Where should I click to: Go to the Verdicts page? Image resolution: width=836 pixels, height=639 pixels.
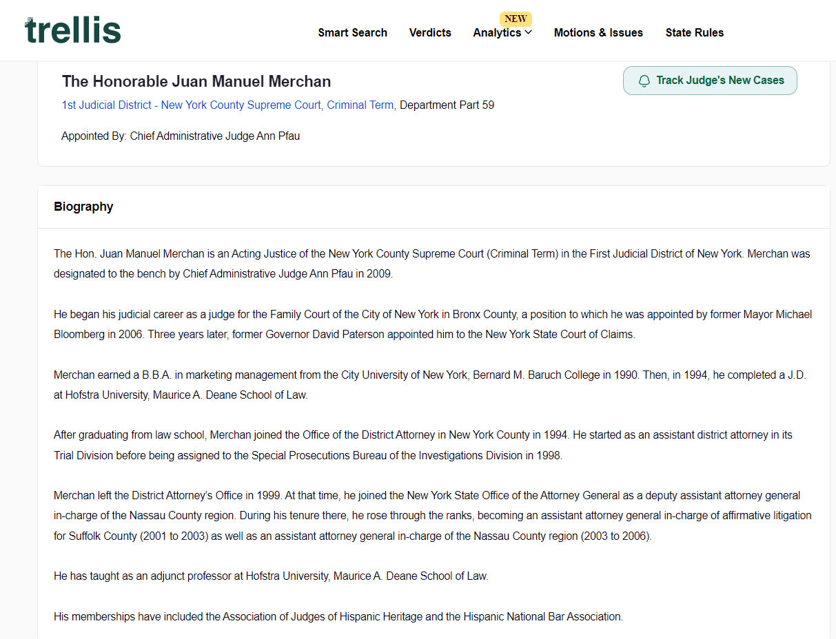pyautogui.click(x=430, y=32)
